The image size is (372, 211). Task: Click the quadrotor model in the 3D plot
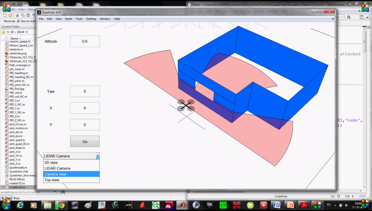pos(186,105)
